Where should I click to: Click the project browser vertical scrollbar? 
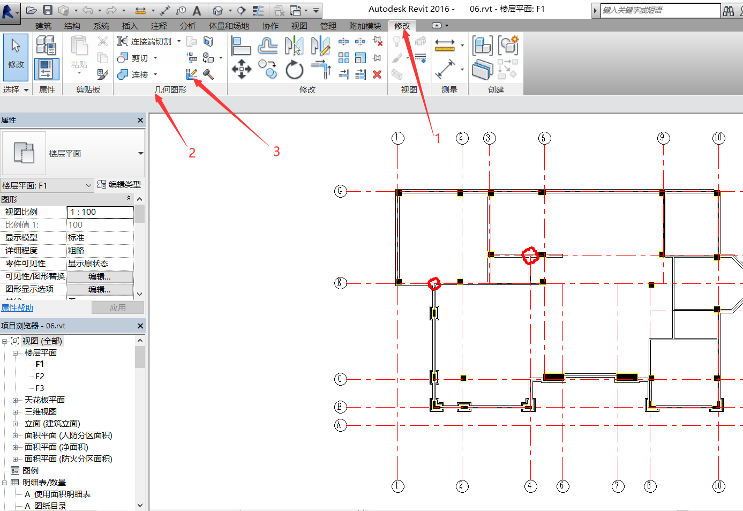coord(140,357)
